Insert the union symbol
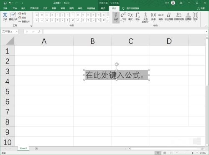209x155 pixels. pos(93,20)
